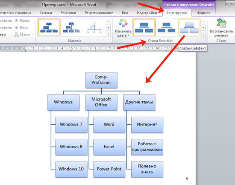Select the Работа с программами box
This screenshot has width=235, height=185.
coord(147,147)
